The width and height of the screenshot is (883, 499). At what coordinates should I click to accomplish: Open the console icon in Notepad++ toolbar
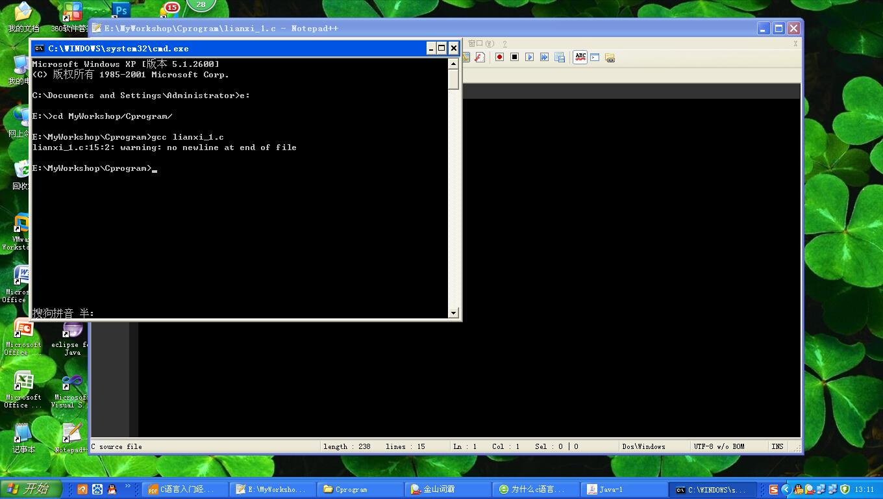pos(595,57)
